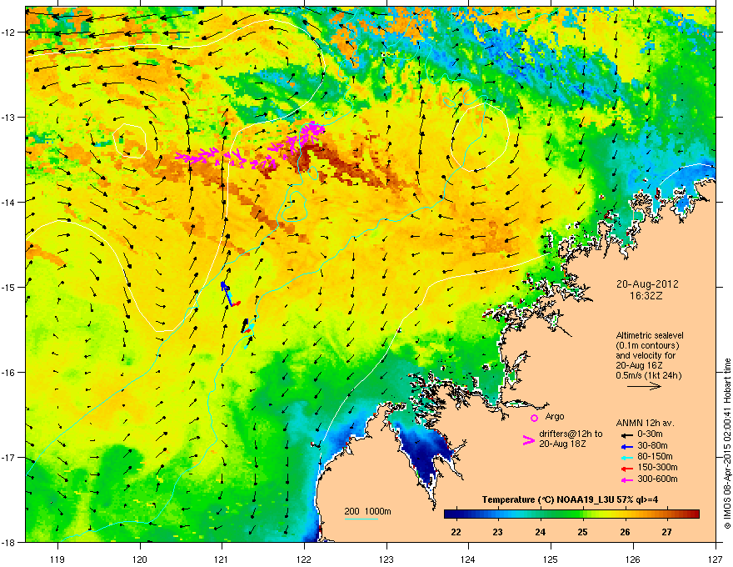Click the 'Altimetric sealevel' legend text
The height and width of the screenshot is (567, 733).
tap(650, 335)
